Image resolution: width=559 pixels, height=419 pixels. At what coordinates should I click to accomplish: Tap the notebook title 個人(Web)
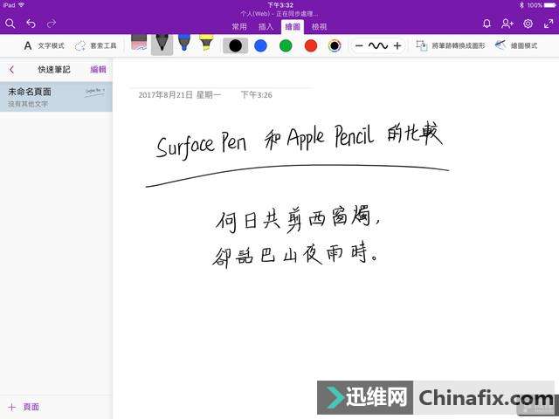279,14
